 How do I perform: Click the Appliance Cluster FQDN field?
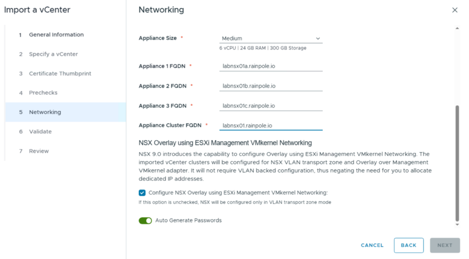[270, 126]
